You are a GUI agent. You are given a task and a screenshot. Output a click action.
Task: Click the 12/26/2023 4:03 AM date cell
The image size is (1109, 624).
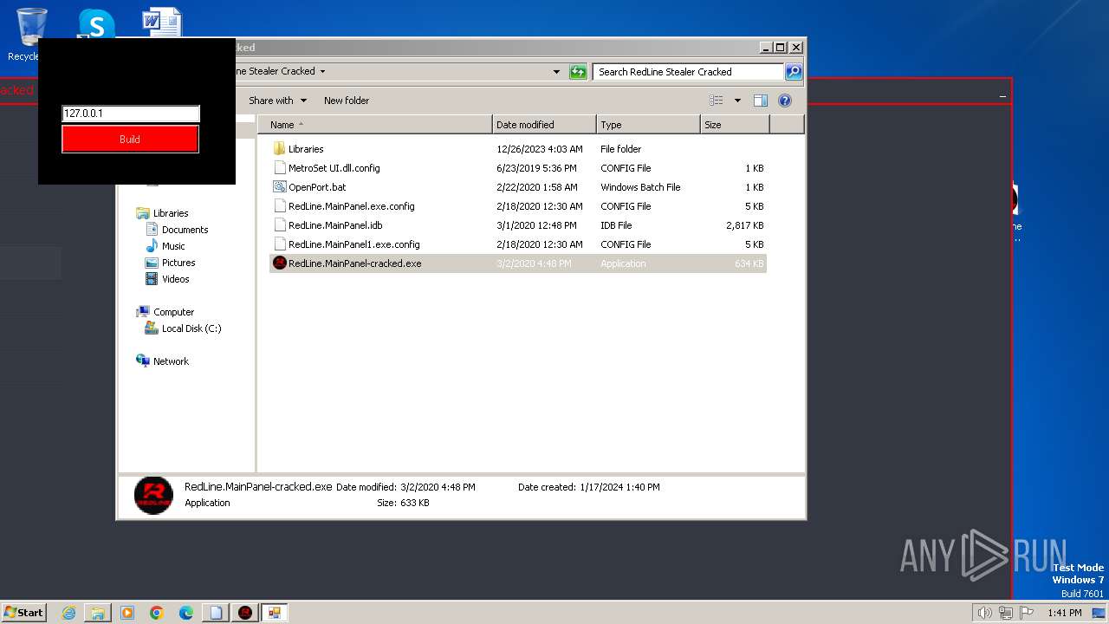coord(539,149)
